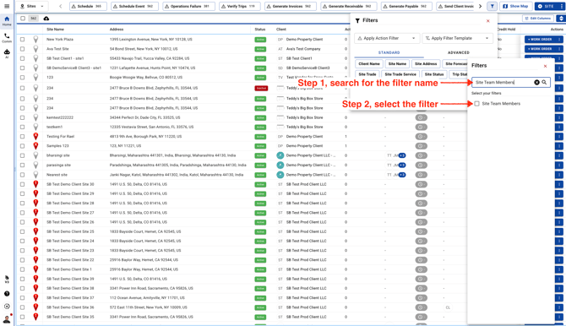This screenshot has height=326, width=566.
Task: Open the Apply Action Filter dropdown
Action: 387,38
